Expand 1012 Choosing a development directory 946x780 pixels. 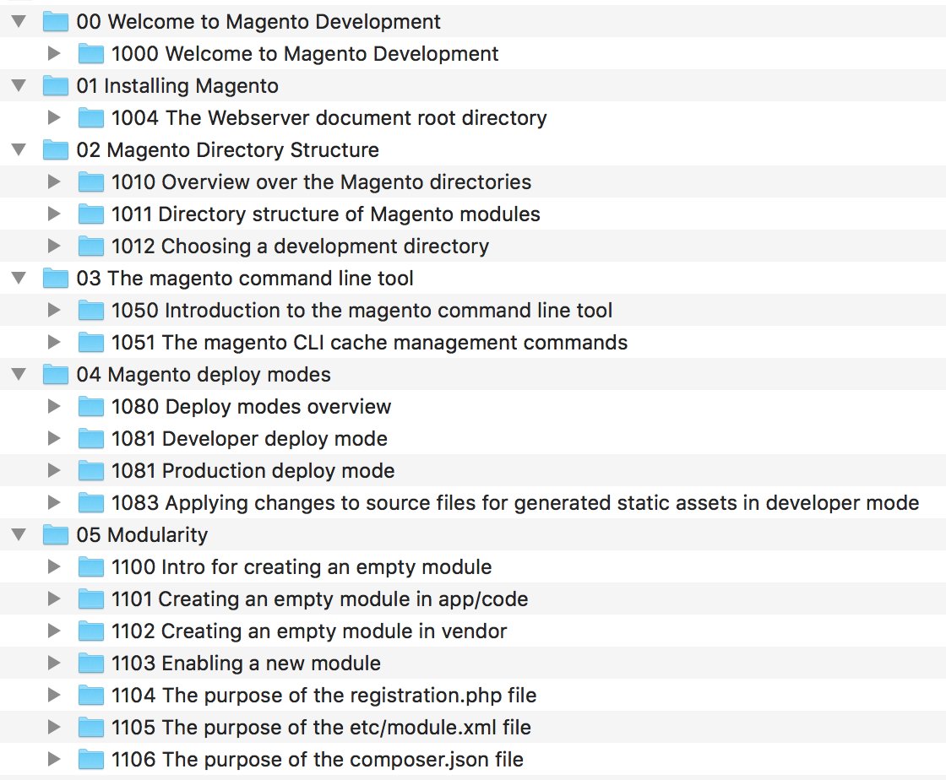click(54, 246)
